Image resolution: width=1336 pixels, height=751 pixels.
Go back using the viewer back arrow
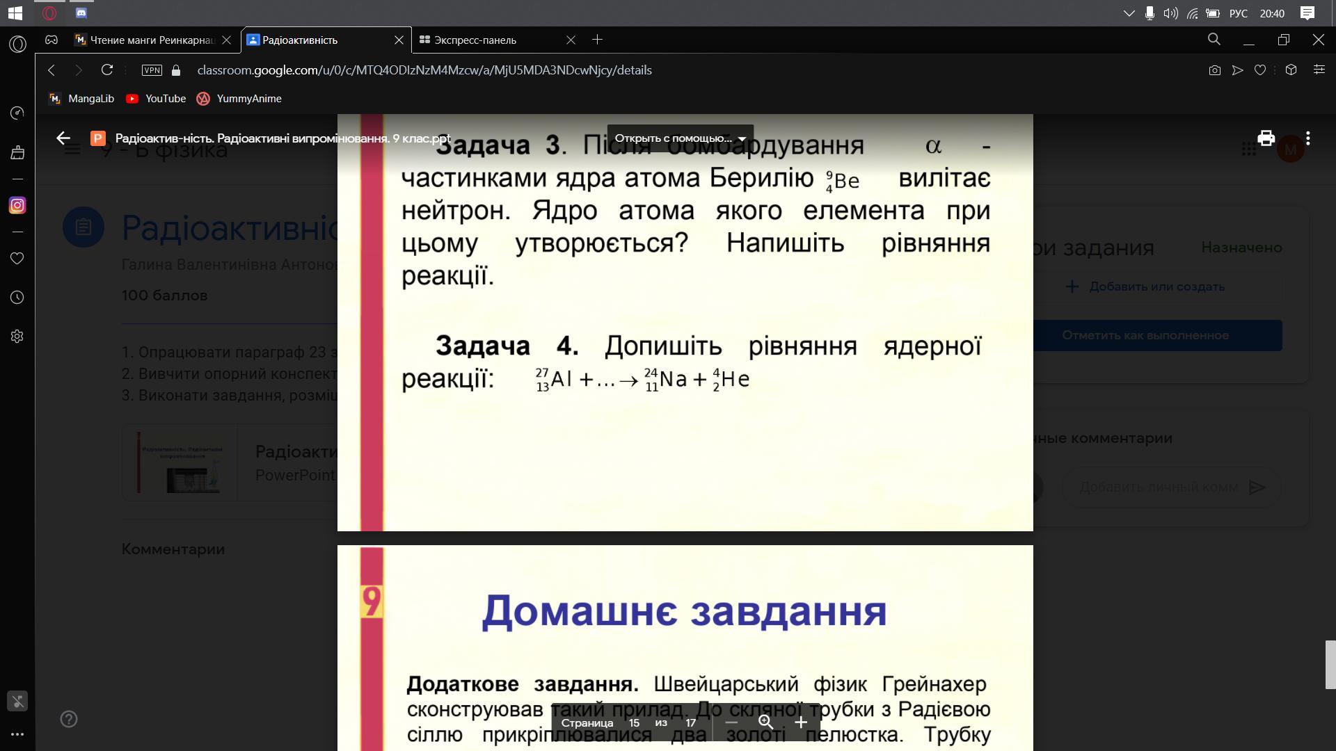[x=63, y=138]
